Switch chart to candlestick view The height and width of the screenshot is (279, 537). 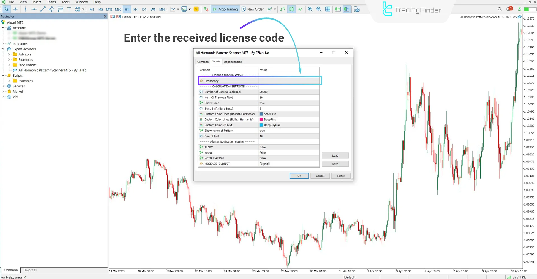coord(291,9)
